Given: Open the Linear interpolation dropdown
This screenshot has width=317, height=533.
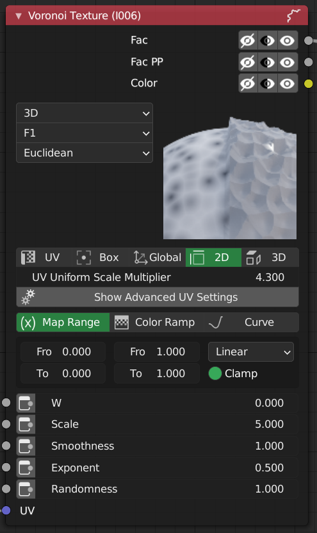Looking at the screenshot, I should point(251,352).
